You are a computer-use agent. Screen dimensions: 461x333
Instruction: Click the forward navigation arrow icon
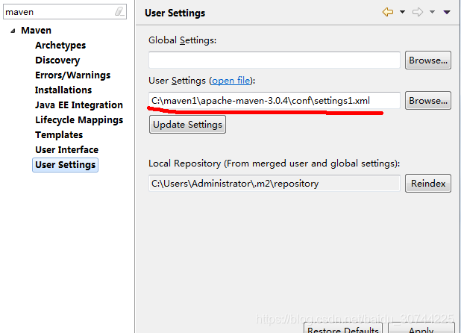(418, 12)
